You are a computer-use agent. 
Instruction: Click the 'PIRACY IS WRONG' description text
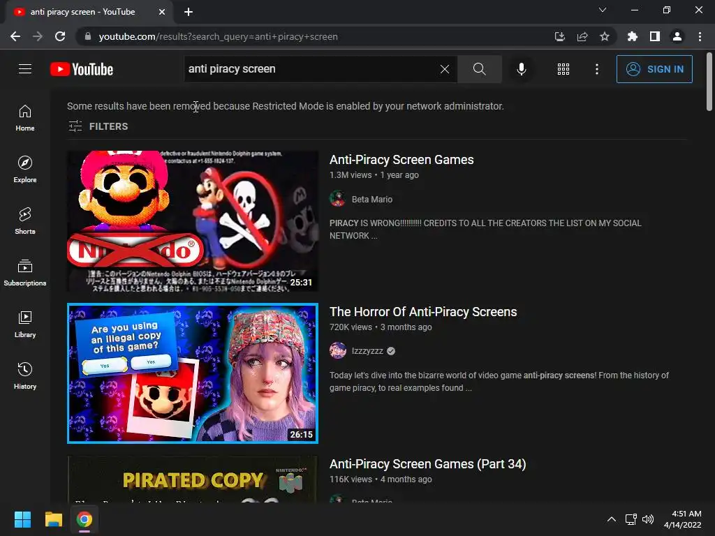click(485, 229)
